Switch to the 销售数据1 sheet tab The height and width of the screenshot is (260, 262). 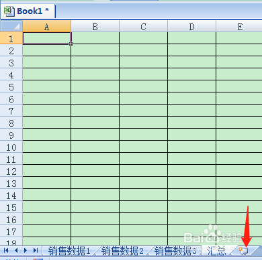pos(69,251)
